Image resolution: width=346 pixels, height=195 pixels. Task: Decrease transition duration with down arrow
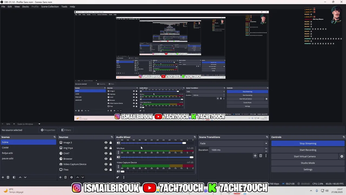coord(266,151)
